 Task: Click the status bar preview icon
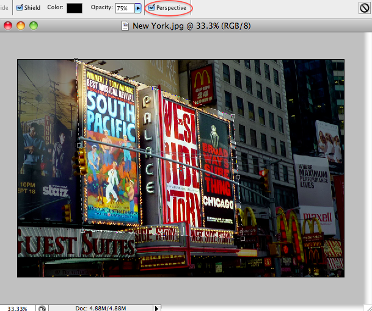[42, 309]
